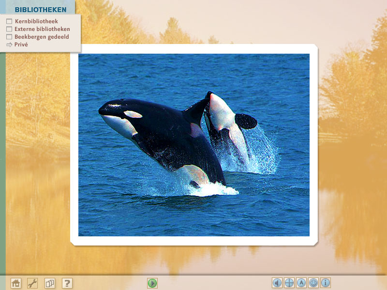Image resolution: width=387 pixels, height=290 pixels.
Task: Open the wrench settings tool
Action: [x=32, y=283]
